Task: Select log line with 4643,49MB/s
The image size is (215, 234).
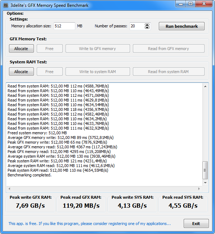Action: pyautogui.click(x=58, y=91)
